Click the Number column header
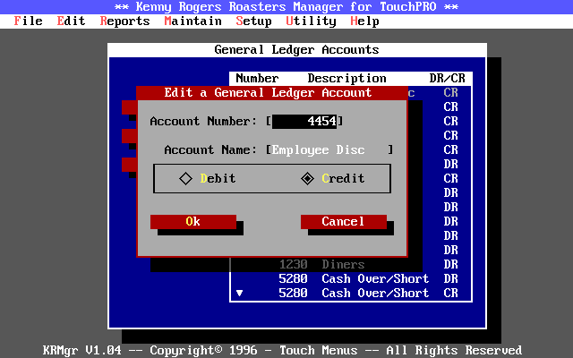The image size is (573, 358). (x=257, y=78)
